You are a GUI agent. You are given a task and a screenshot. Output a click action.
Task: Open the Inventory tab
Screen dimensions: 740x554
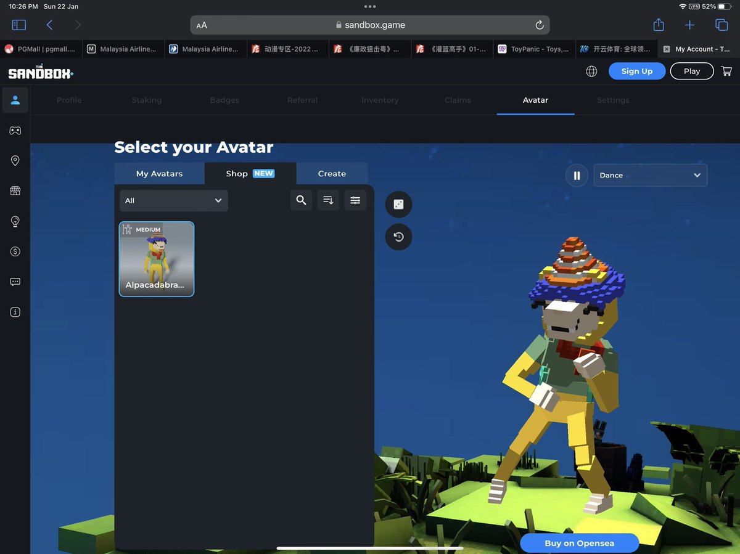coord(380,100)
